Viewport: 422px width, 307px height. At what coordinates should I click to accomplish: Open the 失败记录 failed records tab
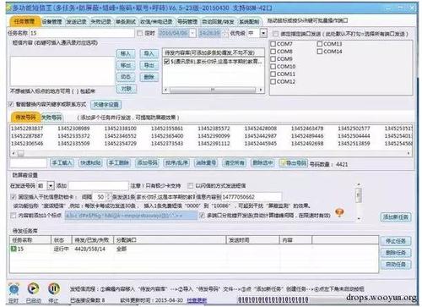click(x=101, y=22)
